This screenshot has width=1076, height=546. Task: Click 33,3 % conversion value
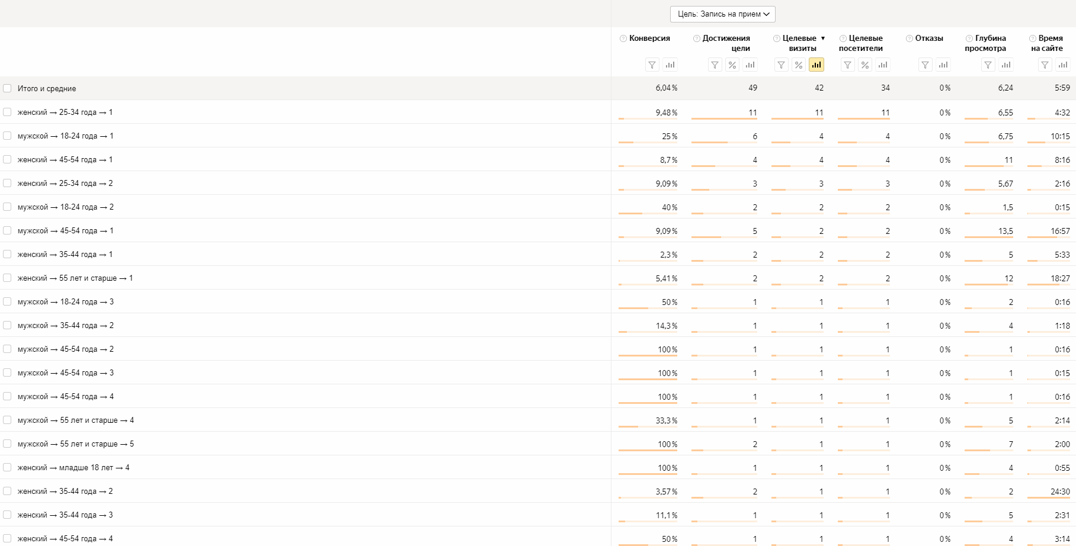click(x=667, y=420)
